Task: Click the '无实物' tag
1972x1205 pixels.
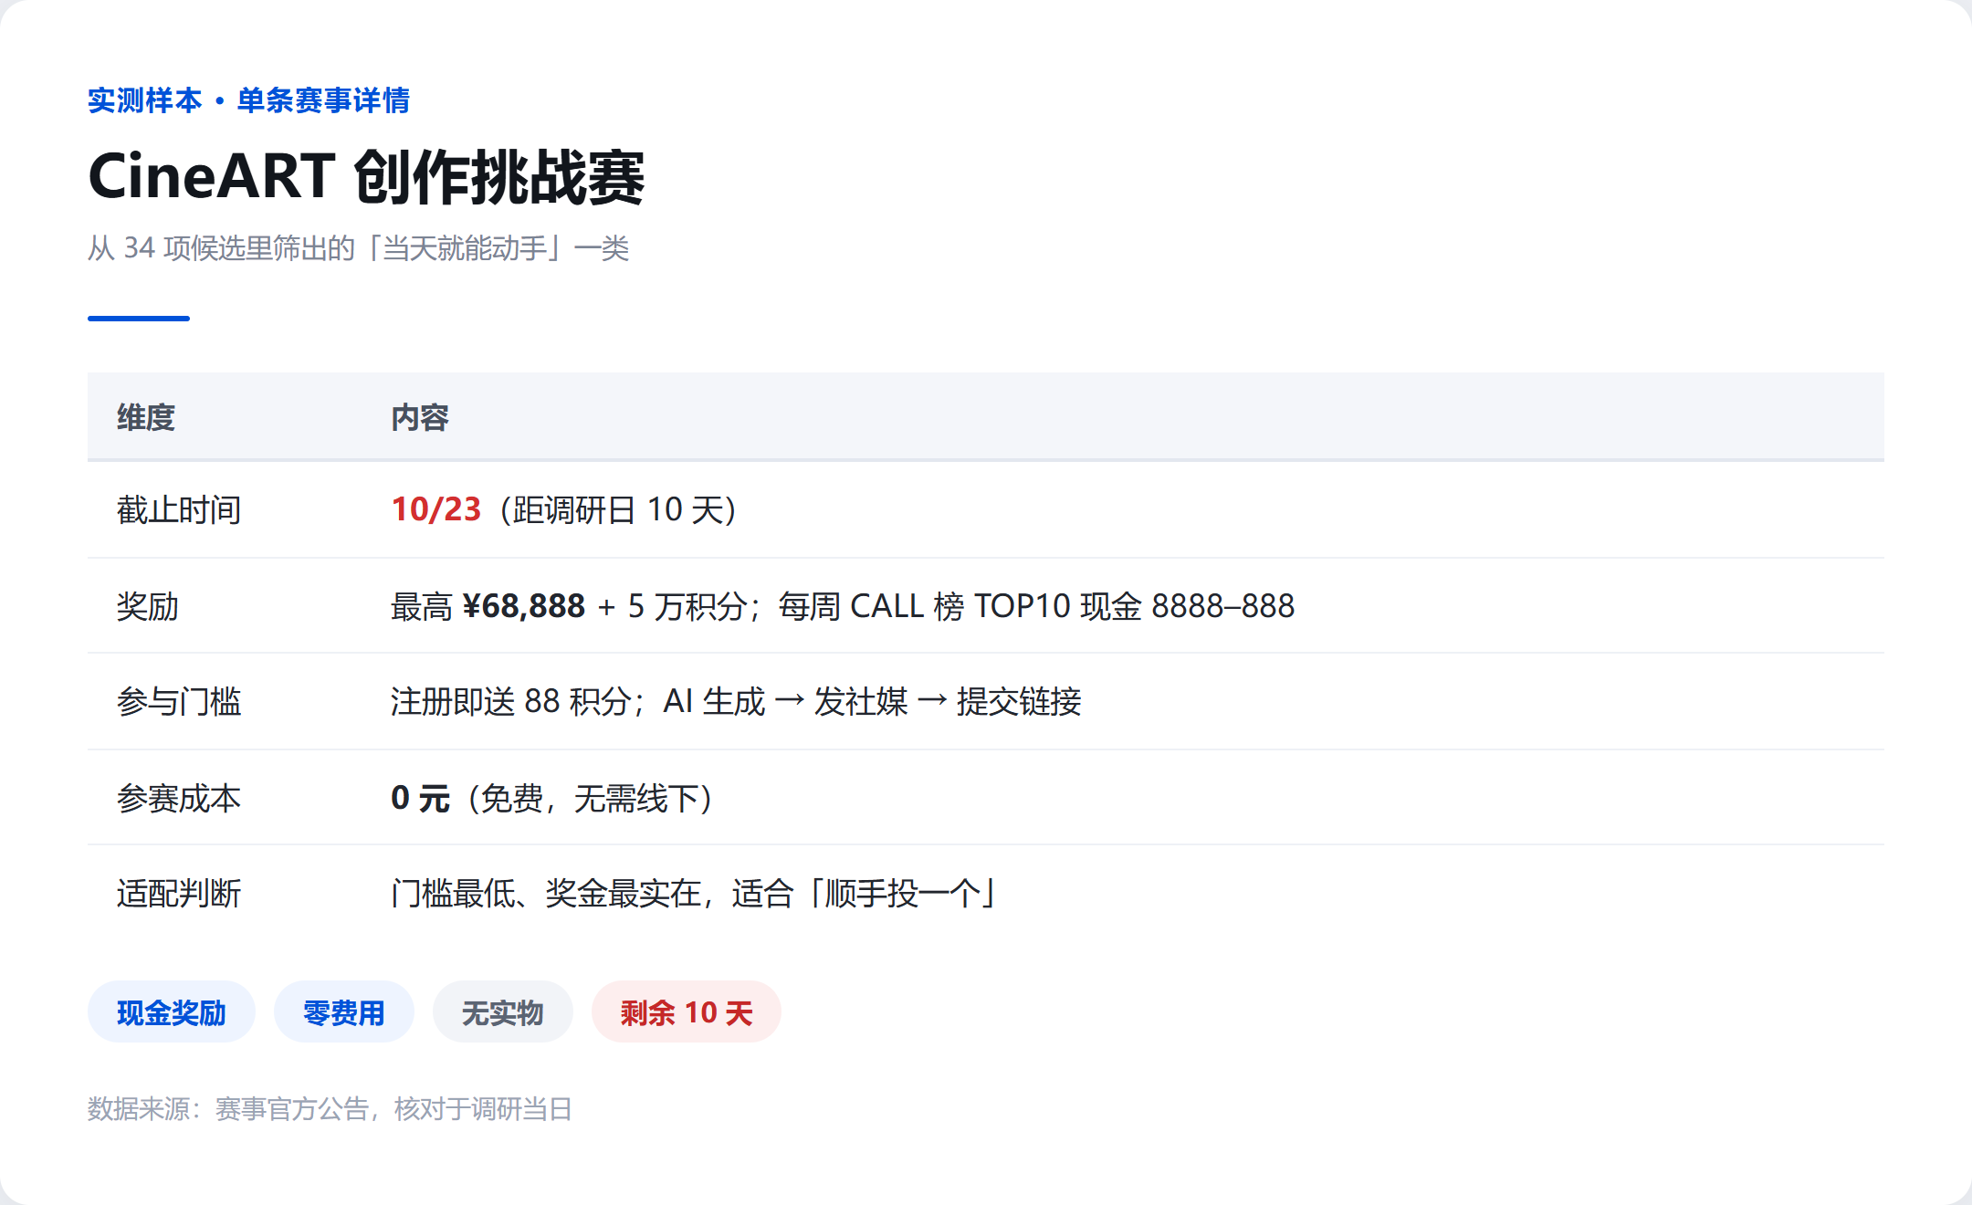Action: (x=502, y=1012)
